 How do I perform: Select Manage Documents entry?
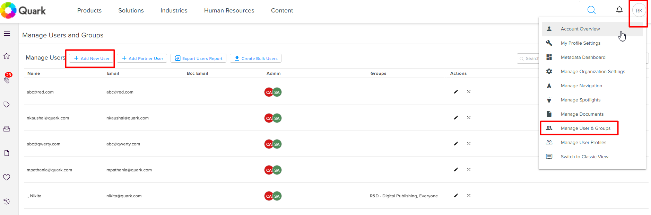click(592, 114)
